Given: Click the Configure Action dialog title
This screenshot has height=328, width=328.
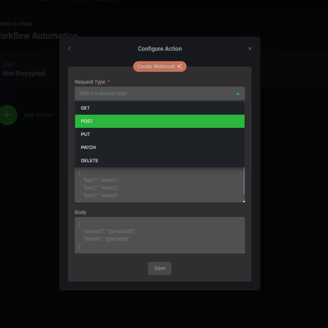Looking at the screenshot, I should tap(160, 49).
